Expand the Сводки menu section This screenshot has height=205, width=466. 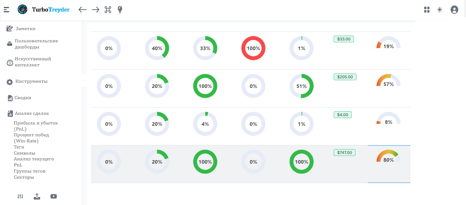tap(22, 98)
